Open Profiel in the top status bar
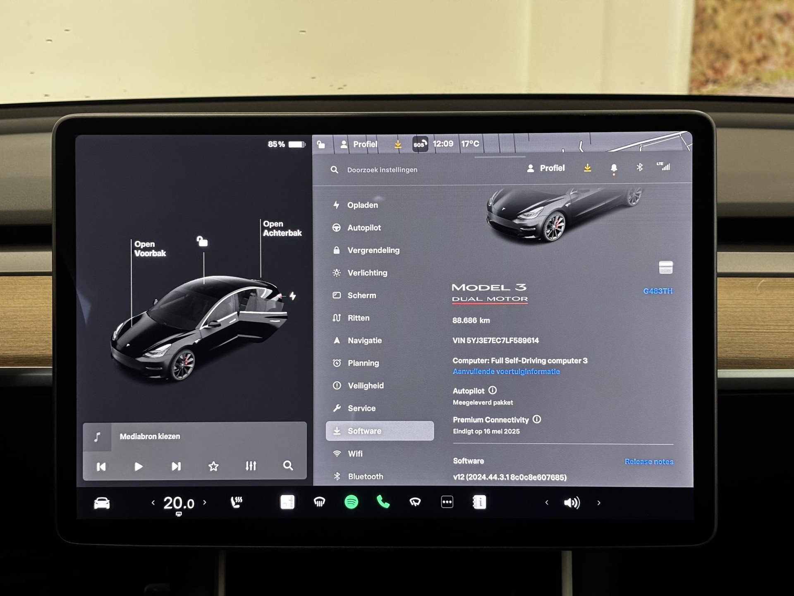 [x=359, y=144]
